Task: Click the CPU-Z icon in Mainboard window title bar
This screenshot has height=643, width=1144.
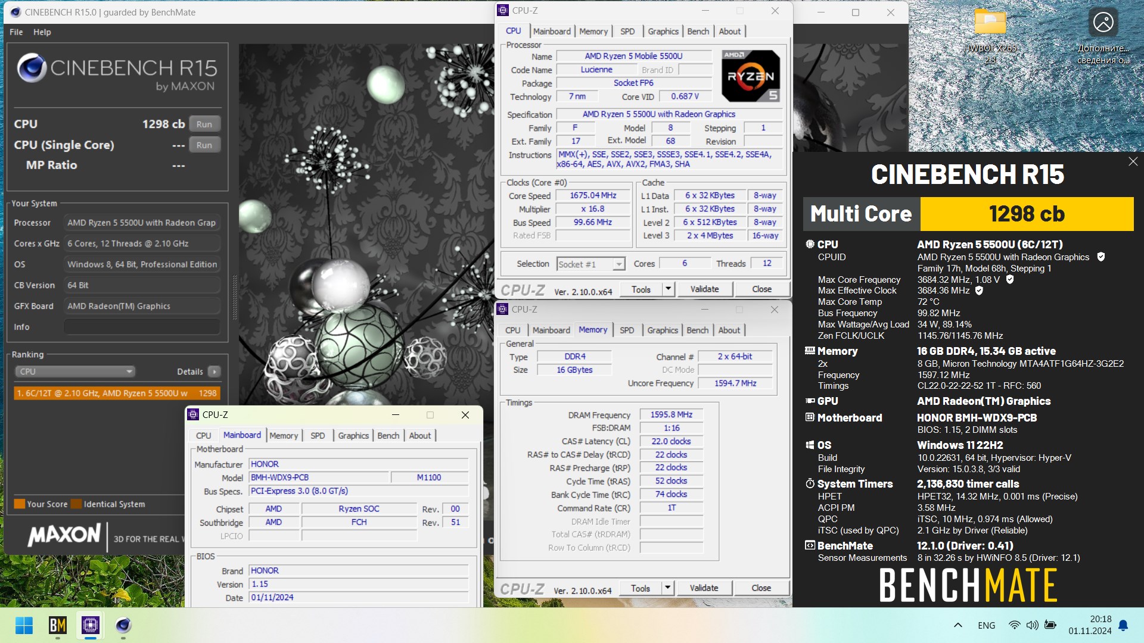Action: pos(193,414)
